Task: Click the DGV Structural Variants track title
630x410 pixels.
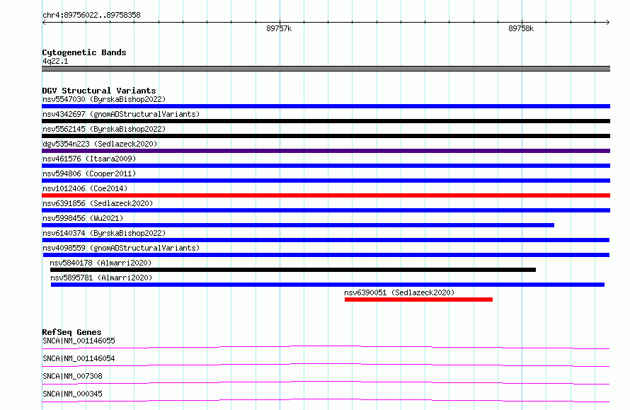Action: click(99, 91)
